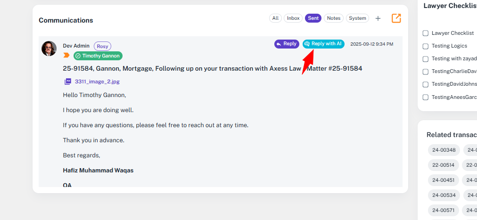This screenshot has width=477, height=220.
Task: Toggle the TestingCharlieDavis checkbox
Action: (x=426, y=72)
